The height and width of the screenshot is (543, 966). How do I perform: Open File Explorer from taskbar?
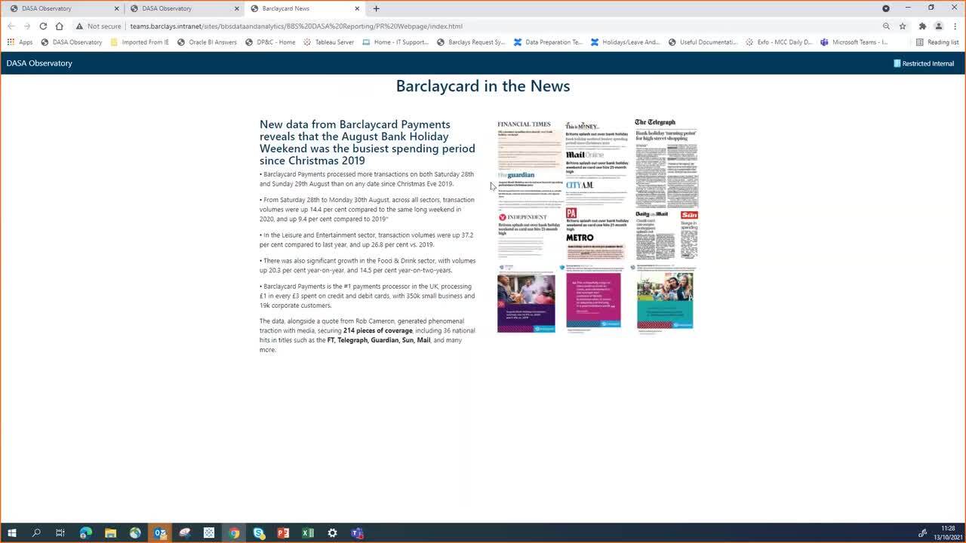coord(110,533)
